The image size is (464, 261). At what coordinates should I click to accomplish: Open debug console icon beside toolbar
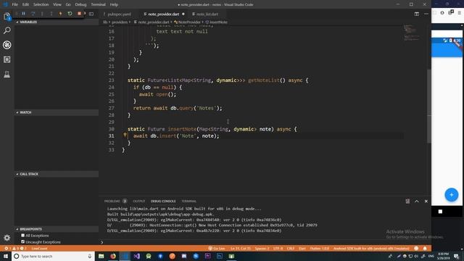coord(91,14)
